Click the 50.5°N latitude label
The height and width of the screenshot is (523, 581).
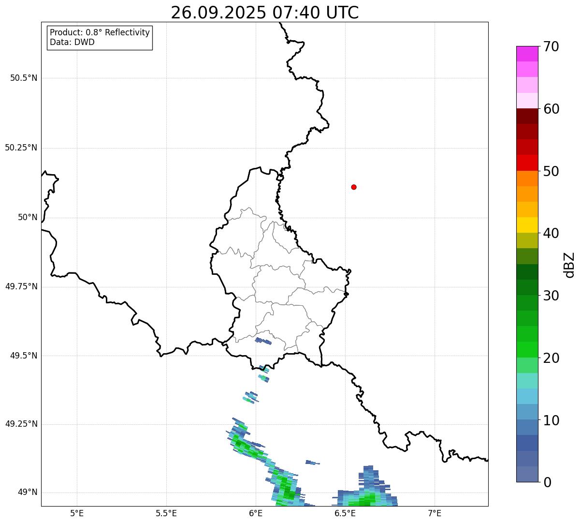click(x=24, y=78)
